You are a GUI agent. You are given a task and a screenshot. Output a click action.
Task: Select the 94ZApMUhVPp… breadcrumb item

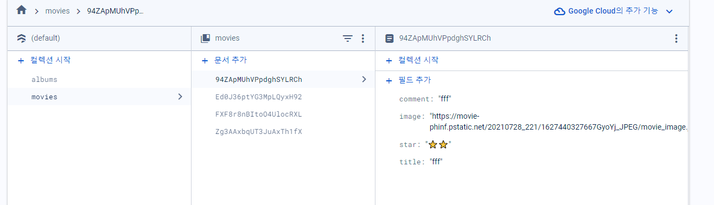pos(116,11)
